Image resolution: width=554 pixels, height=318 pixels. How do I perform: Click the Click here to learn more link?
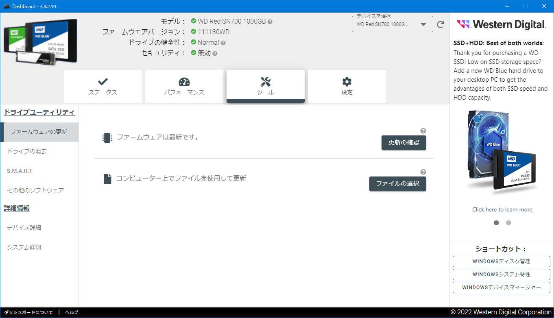tap(502, 209)
